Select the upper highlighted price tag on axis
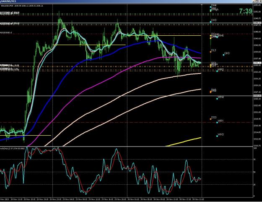Screen dimensions: 262x202 coord(257,23)
